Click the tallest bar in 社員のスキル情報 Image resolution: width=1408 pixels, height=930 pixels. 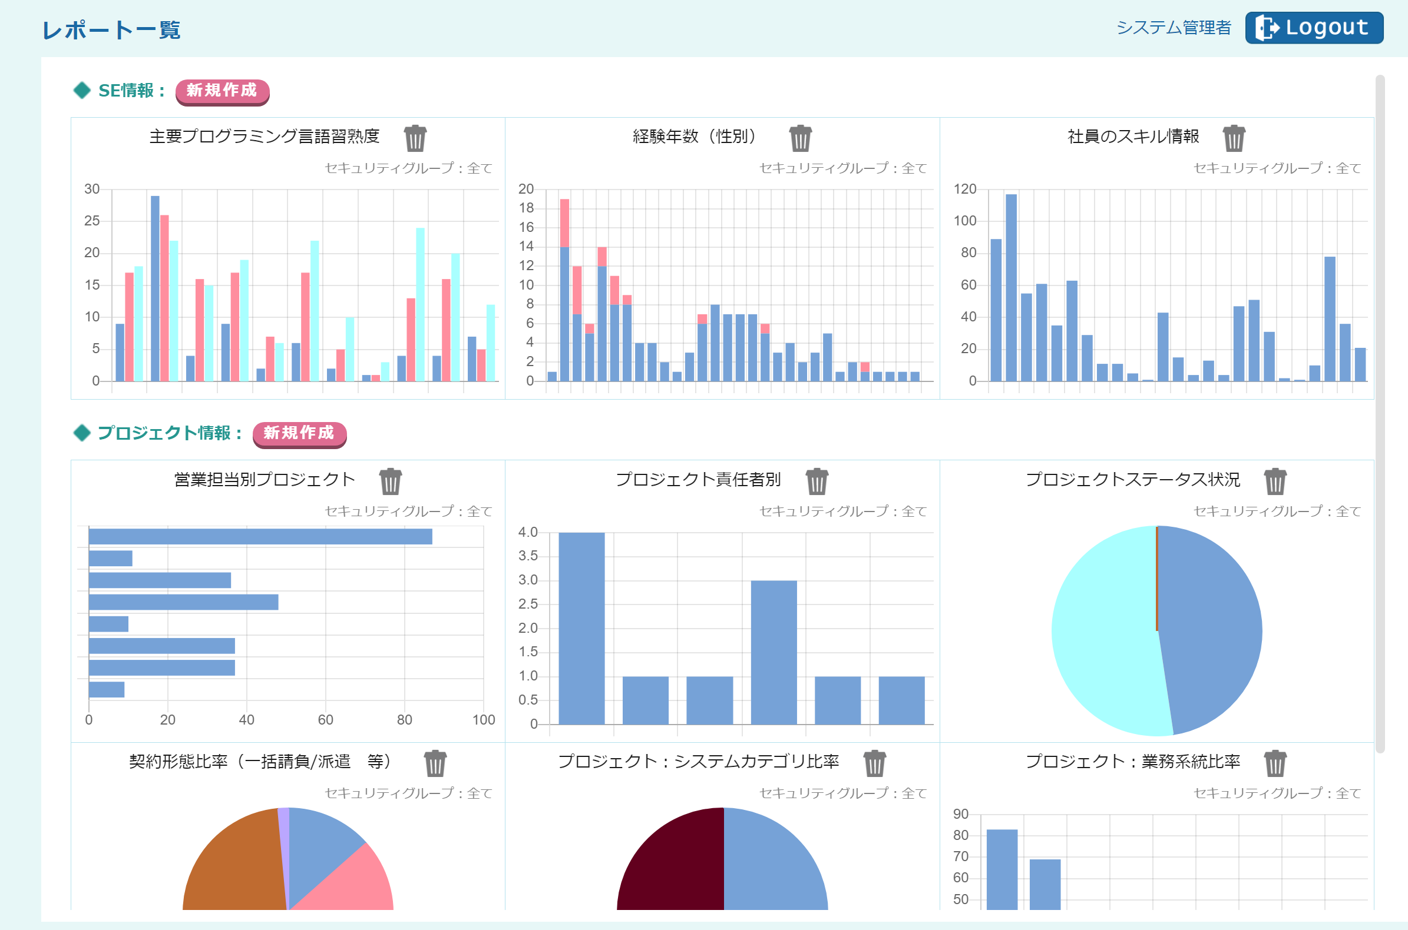click(1011, 288)
